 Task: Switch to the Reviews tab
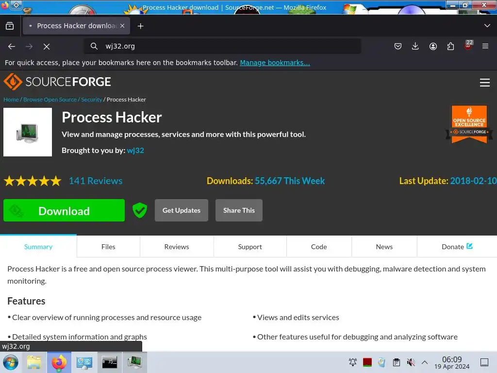177,247
